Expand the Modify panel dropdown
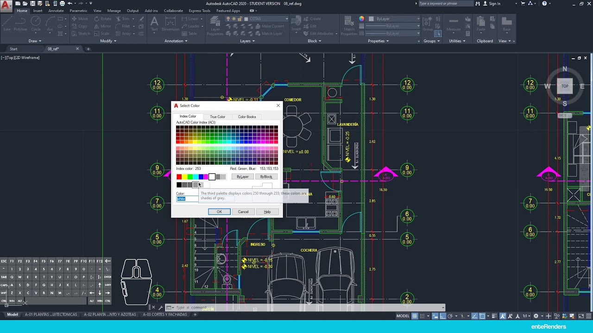 [108, 41]
